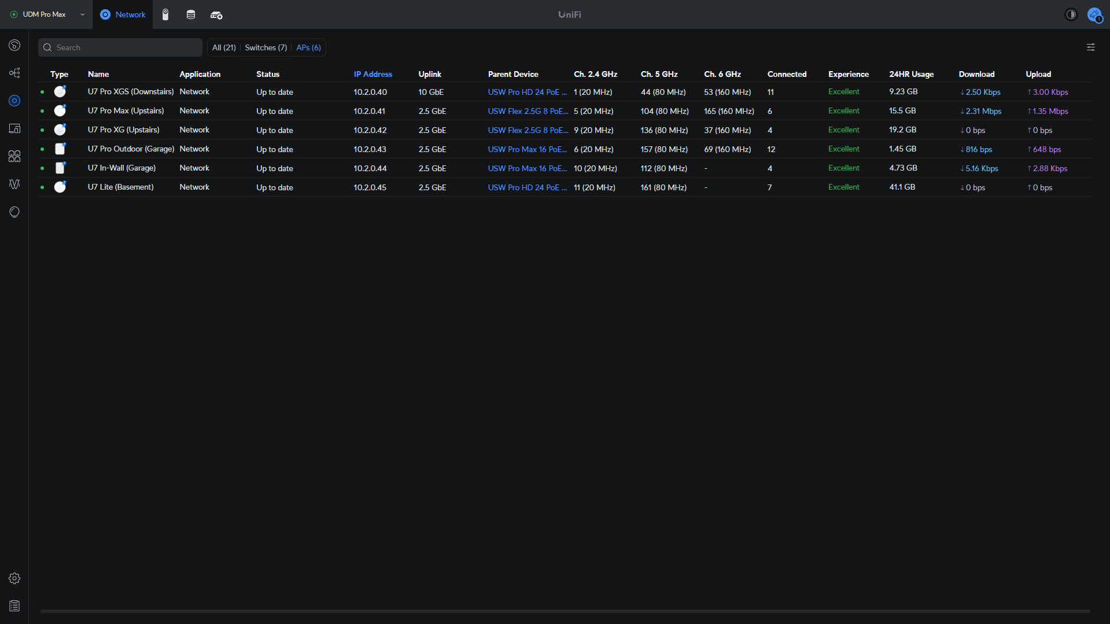Open the Protect application icon in top bar
This screenshot has width=1110, height=624.
pyautogui.click(x=165, y=14)
